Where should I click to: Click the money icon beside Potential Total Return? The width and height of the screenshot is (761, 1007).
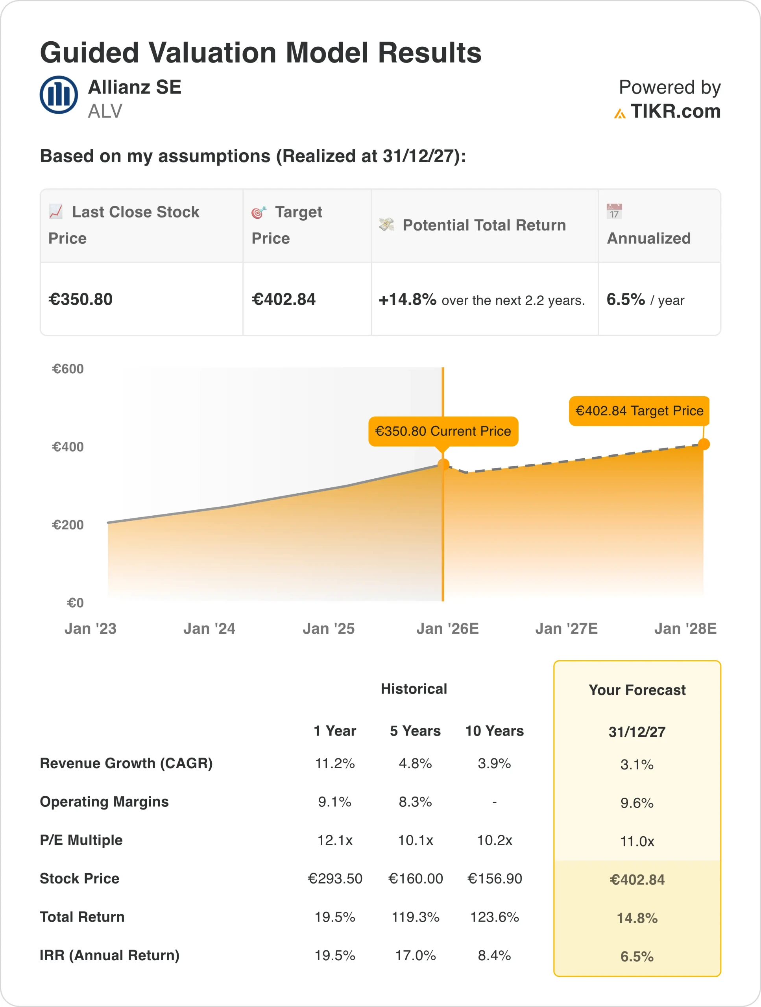[x=387, y=225]
